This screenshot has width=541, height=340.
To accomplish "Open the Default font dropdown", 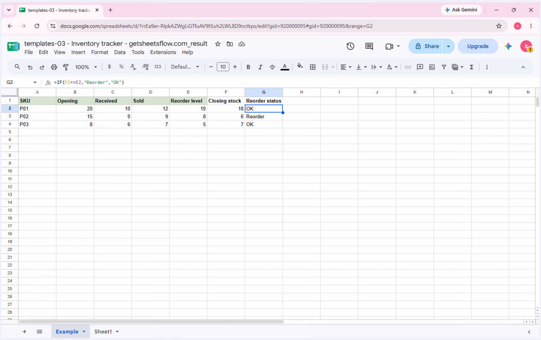I will pyautogui.click(x=185, y=67).
